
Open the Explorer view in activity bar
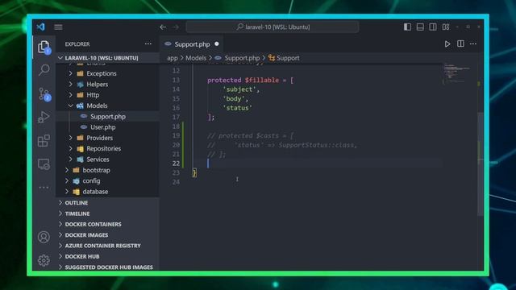[44, 47]
